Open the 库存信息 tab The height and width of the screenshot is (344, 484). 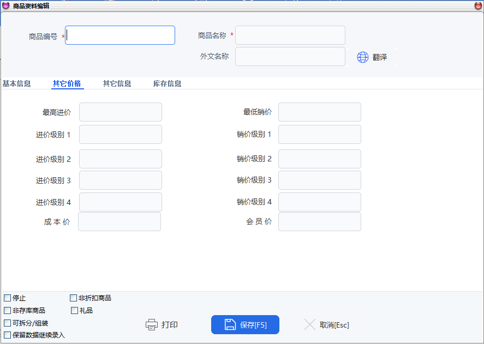(x=167, y=84)
